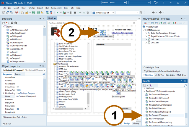
Task: Pause the running program
Action: (71, 13)
